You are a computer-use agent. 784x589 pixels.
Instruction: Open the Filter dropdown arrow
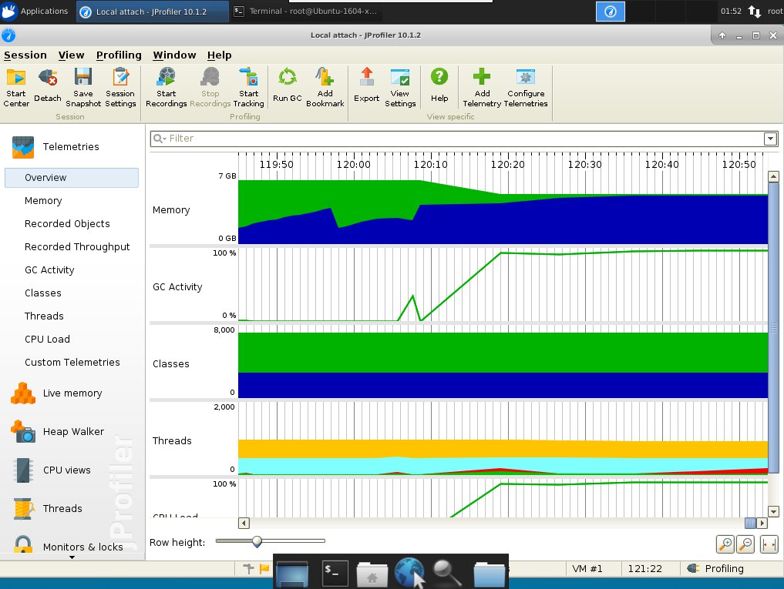coord(769,139)
